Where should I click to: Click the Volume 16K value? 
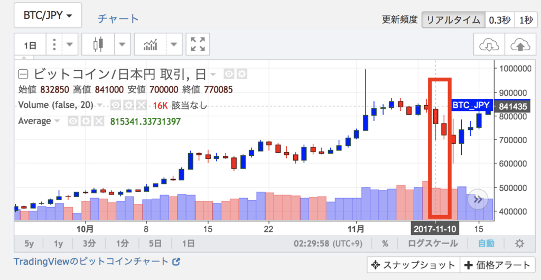point(160,105)
